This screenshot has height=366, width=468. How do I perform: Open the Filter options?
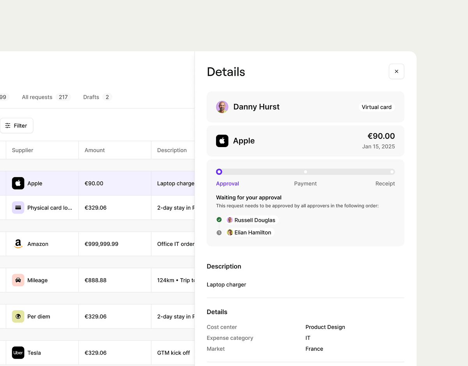pos(17,125)
